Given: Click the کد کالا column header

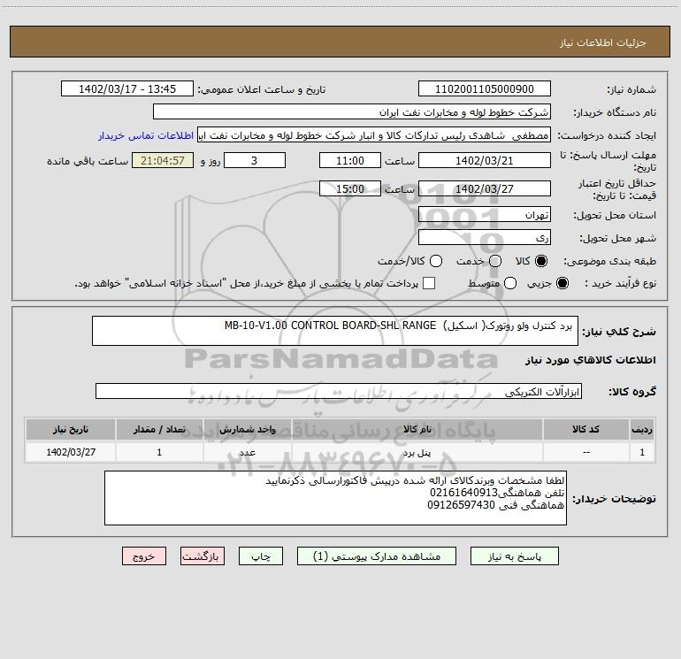Looking at the screenshot, I should point(585,429).
